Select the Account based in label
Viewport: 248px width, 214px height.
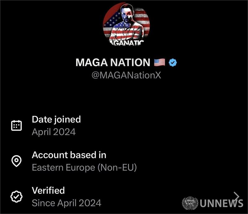(69, 155)
